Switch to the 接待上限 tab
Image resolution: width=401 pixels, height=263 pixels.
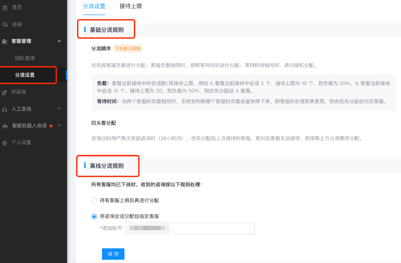click(130, 6)
